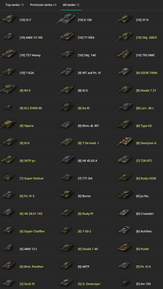Viewport: 163px width, 289px height.
Task: Switch to the Top tanks tab
Action: pyautogui.click(x=15, y=5)
